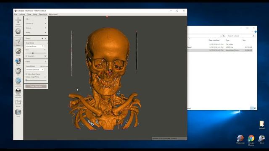
Task: Sort Explorer by Type column
Action: pos(227,40)
